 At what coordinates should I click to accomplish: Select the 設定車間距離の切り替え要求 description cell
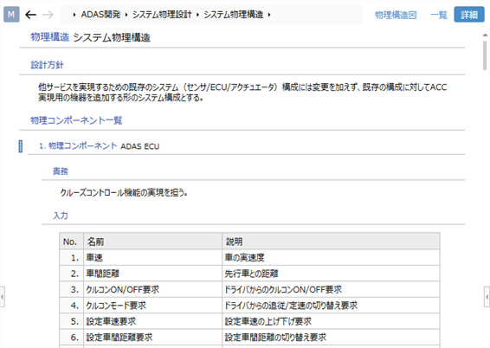coord(331,338)
